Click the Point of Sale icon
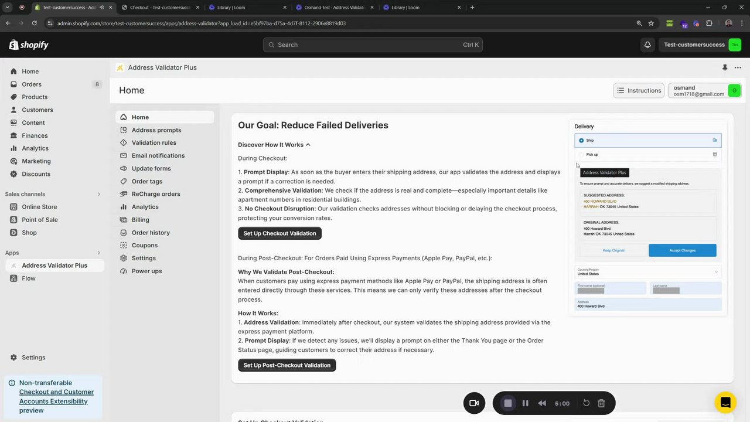 pyautogui.click(x=13, y=220)
